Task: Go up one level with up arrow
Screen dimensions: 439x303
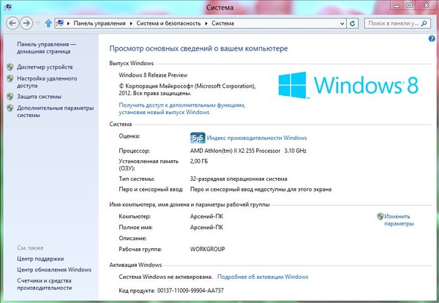Action: [x=48, y=23]
